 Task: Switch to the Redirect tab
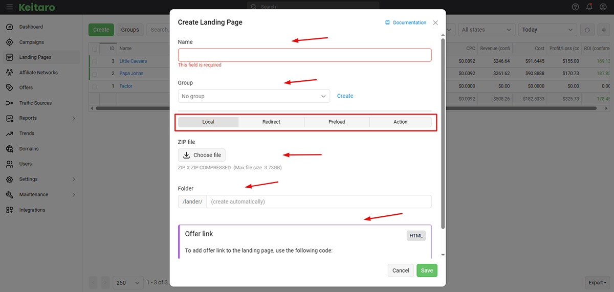tap(271, 122)
